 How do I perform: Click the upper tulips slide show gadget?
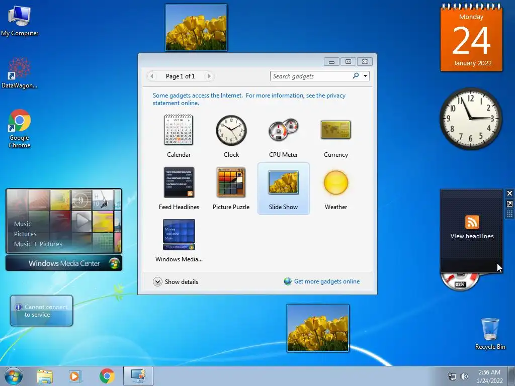(x=196, y=28)
